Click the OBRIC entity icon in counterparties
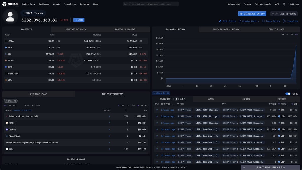Screen dimensions: 302x170 point(7,123)
